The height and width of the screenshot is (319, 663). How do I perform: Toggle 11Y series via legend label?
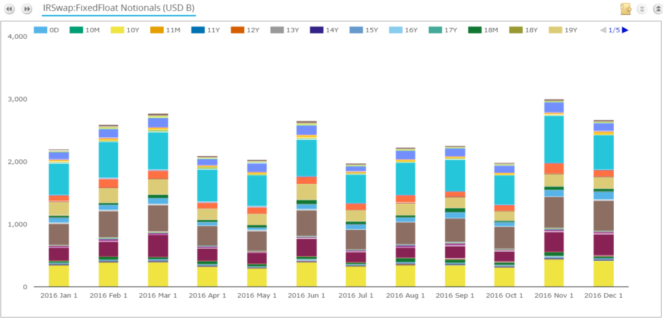click(x=212, y=30)
